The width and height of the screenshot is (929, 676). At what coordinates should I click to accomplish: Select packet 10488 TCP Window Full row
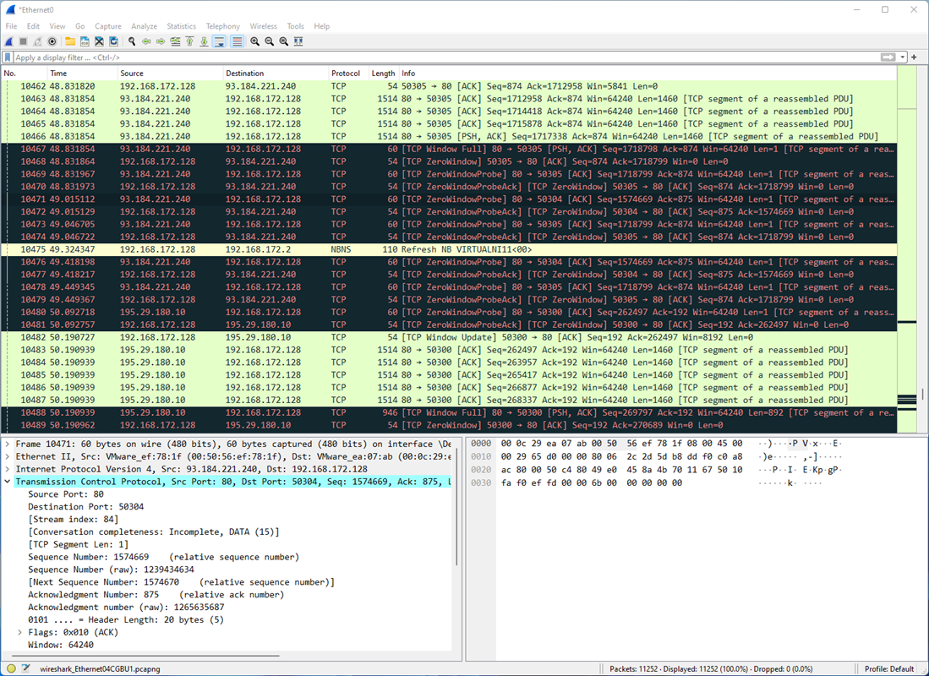(449, 412)
